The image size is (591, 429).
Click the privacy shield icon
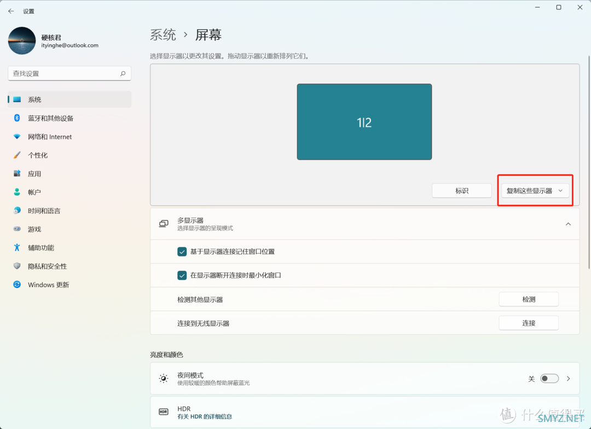coord(17,266)
